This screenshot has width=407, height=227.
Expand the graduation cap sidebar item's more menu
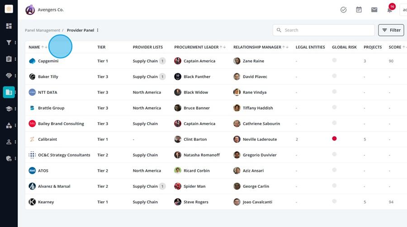tap(15, 109)
